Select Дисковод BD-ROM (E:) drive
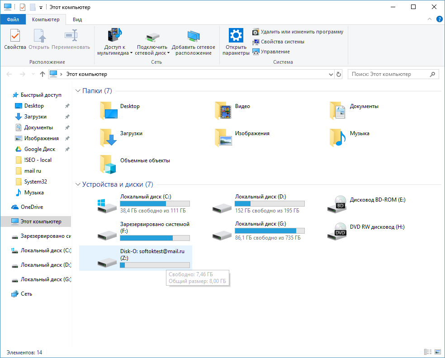The image size is (445, 358). [337, 204]
